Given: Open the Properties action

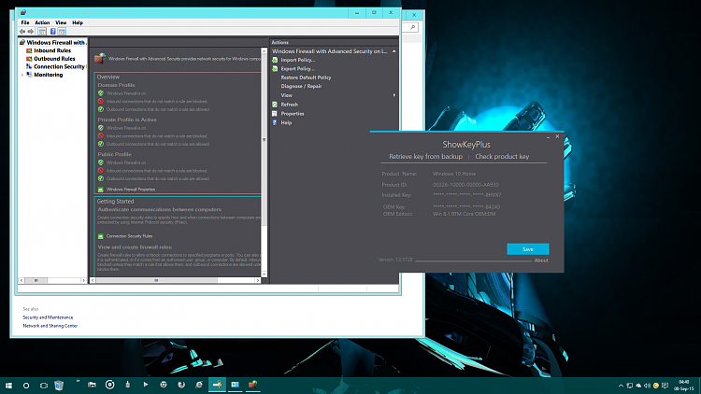Looking at the screenshot, I should tap(293, 114).
